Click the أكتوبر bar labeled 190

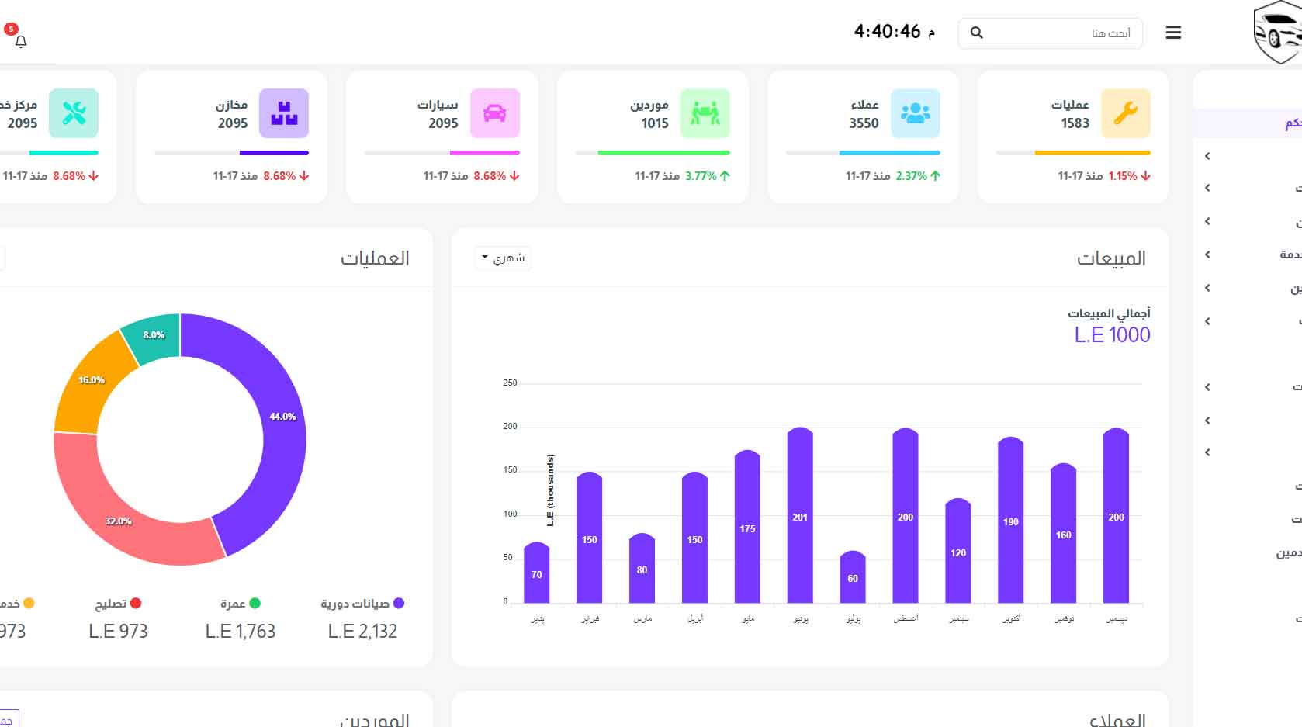[1010, 520]
